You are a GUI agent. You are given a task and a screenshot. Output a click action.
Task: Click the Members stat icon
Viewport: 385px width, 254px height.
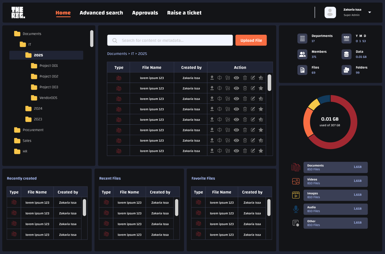(302, 54)
